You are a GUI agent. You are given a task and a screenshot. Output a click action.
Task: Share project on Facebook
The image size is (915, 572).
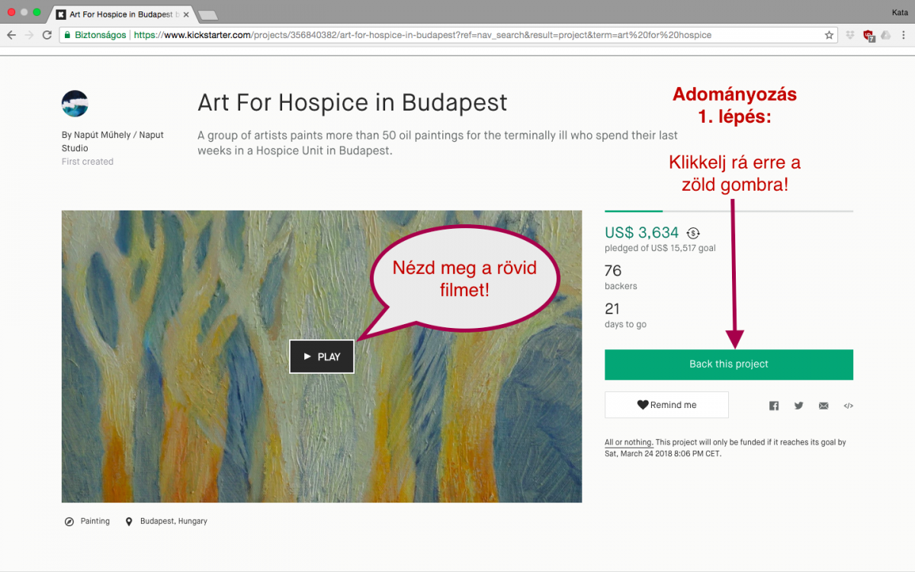click(774, 406)
